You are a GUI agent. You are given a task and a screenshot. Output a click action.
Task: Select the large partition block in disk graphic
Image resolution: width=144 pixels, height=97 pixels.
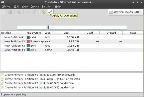87,27
